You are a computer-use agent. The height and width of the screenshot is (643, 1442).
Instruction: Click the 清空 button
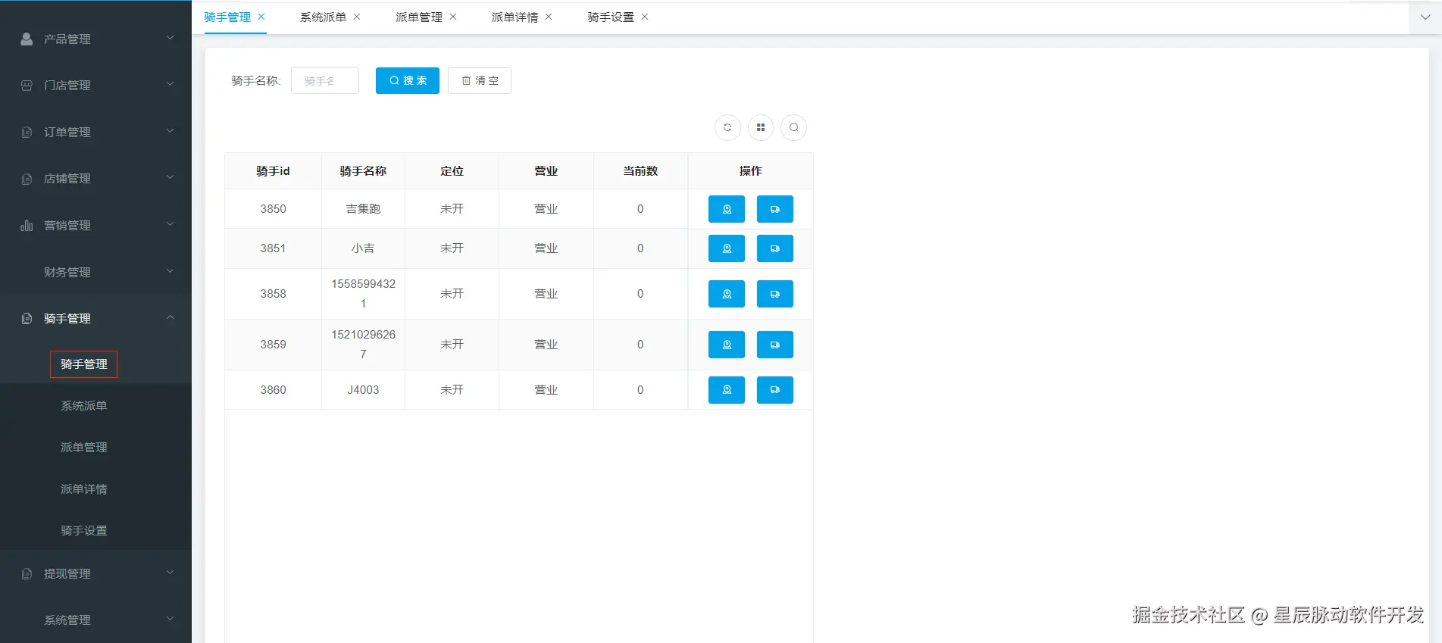[x=480, y=80]
